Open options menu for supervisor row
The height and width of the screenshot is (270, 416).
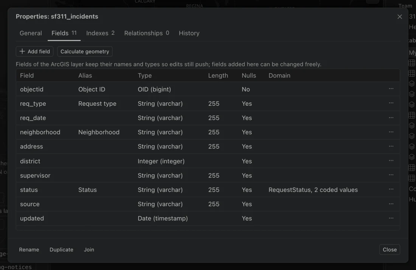pos(391,175)
